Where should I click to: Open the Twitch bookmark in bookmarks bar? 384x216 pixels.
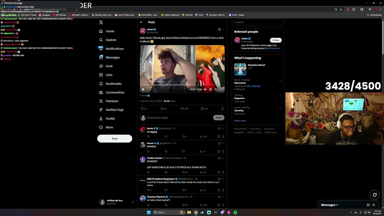(x=199, y=15)
